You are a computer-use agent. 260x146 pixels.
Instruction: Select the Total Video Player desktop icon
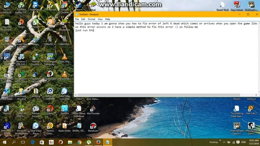click(36, 129)
